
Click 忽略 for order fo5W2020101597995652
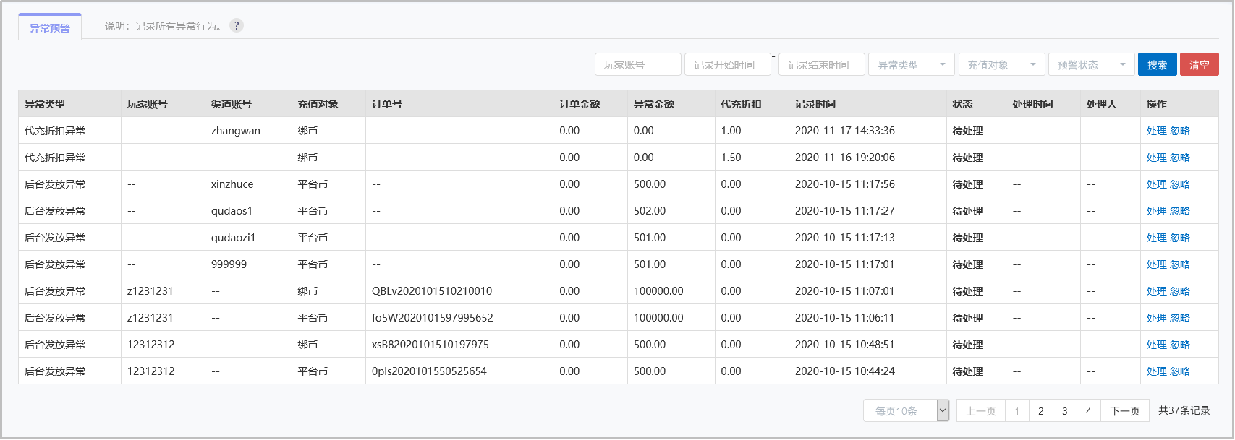point(1180,318)
